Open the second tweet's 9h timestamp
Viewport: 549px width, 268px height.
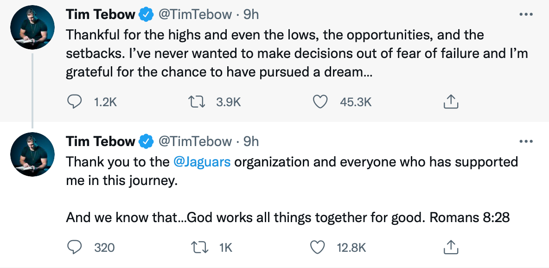251,141
